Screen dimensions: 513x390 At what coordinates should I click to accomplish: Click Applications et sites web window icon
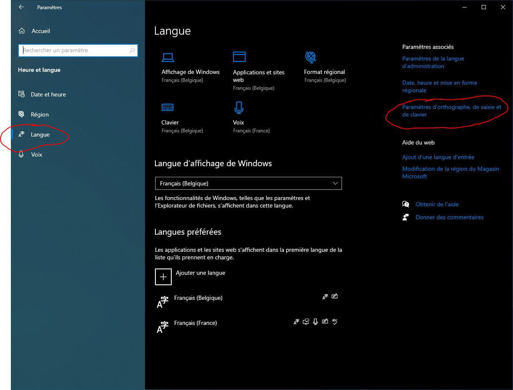(x=239, y=56)
